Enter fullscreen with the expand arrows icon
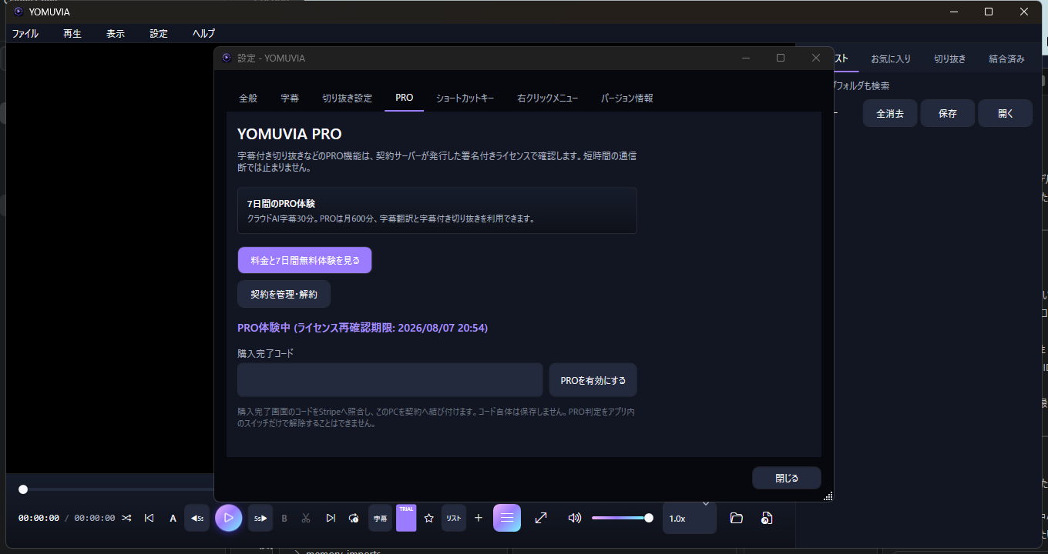Viewport: 1048px width, 554px height. pos(541,518)
